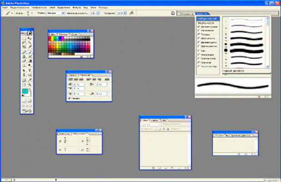The image size is (281, 182).
Task: Tick the Color Dynamics checkbox (fifth)
Action: point(199,42)
